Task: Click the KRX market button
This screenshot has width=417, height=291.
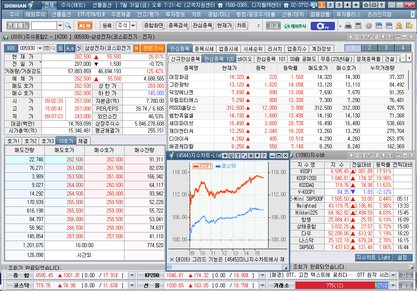Action: pos(11,48)
